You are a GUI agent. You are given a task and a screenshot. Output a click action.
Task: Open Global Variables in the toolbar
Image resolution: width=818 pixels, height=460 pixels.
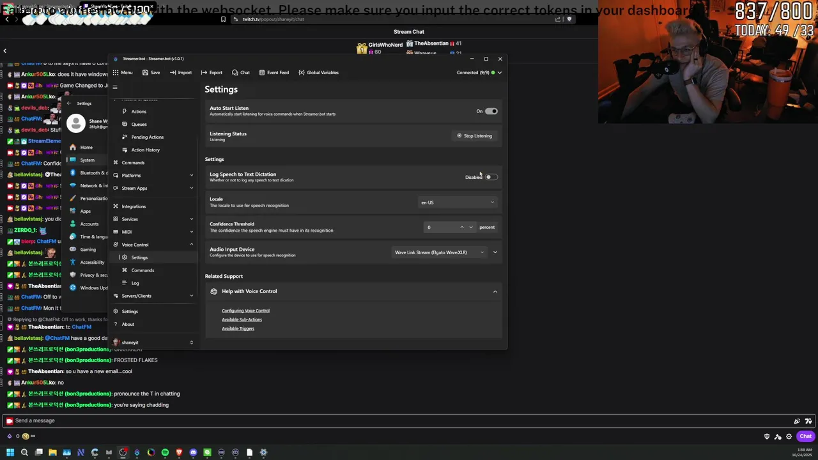click(x=318, y=72)
